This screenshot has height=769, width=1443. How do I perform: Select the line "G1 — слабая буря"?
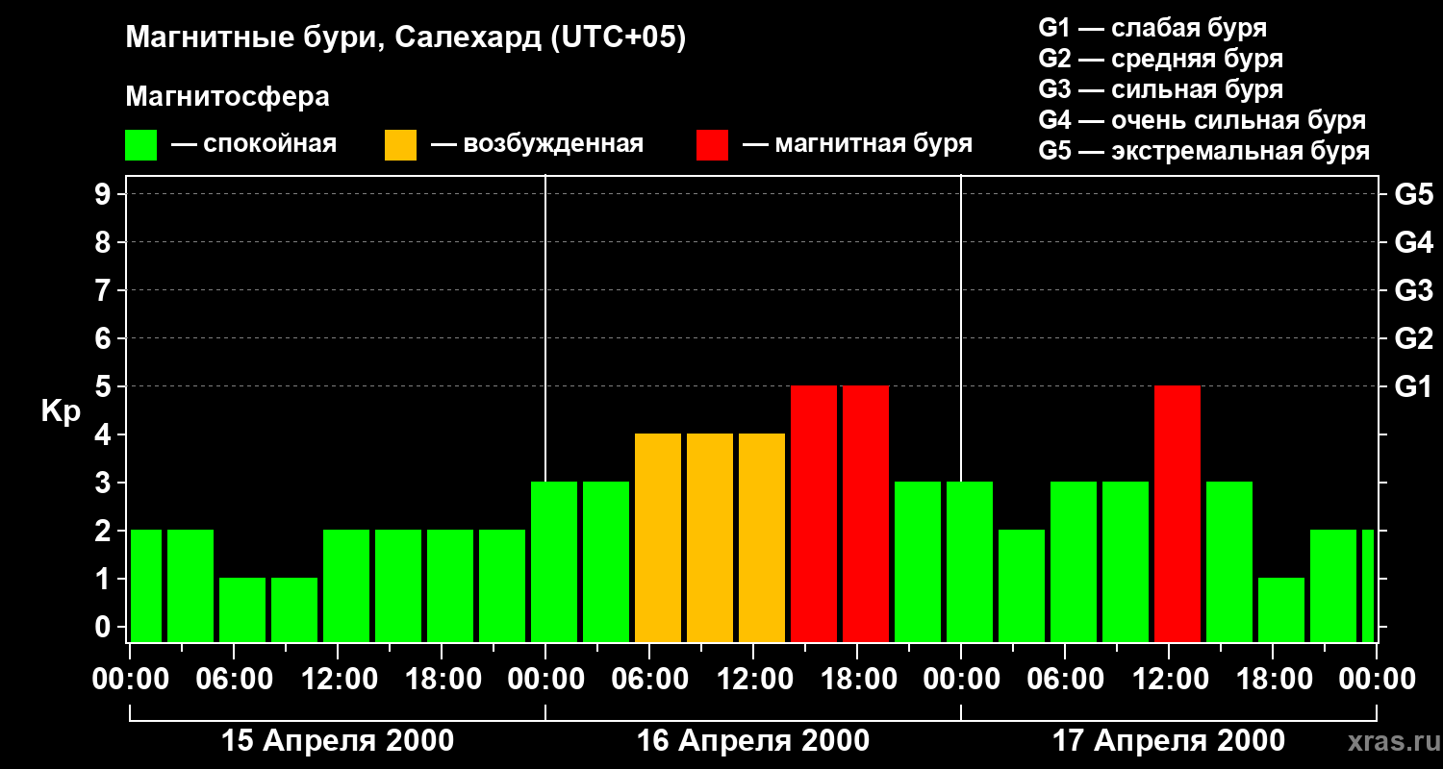pyautogui.click(x=1152, y=28)
